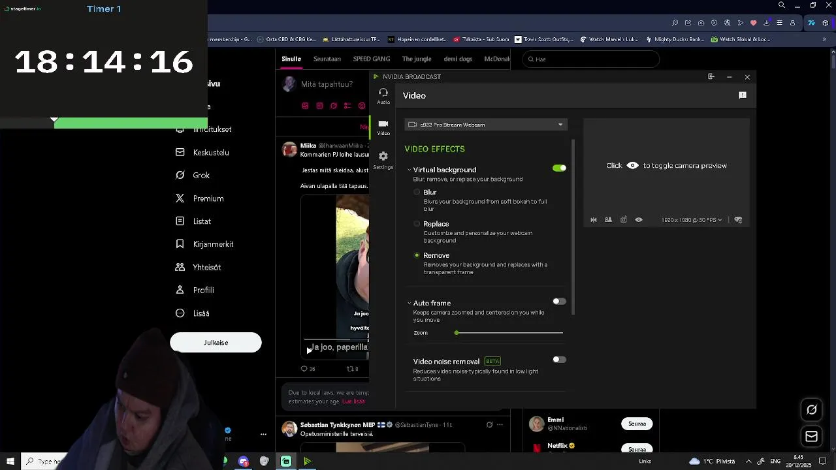Select the Remove radio option
Image resolution: width=836 pixels, height=470 pixels.
pyautogui.click(x=417, y=255)
